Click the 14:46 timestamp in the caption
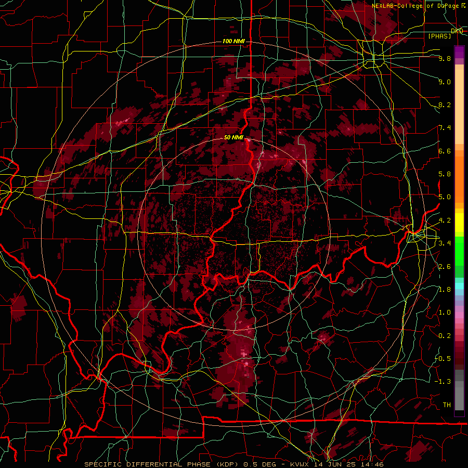468x468 pixels. [x=373, y=464]
